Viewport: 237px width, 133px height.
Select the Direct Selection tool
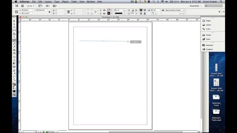pos(14,24)
